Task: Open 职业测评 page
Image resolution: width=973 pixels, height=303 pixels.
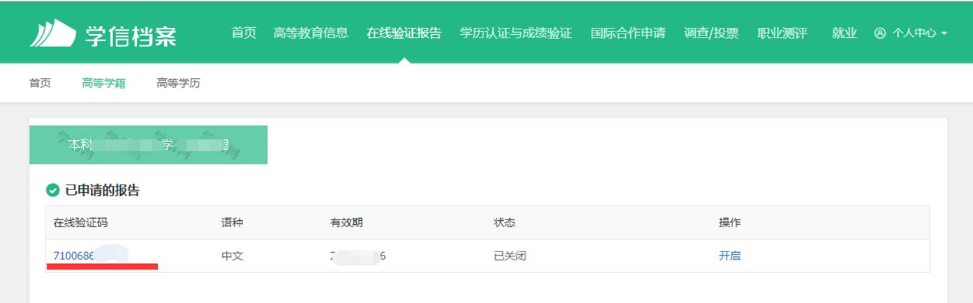Action: pos(782,33)
